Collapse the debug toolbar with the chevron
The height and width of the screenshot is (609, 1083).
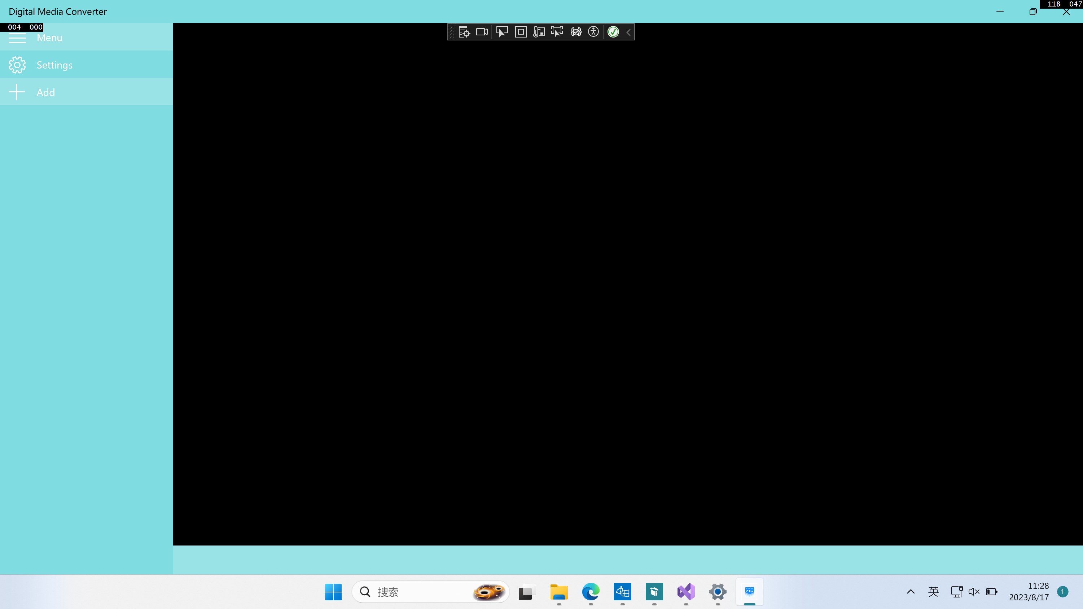[x=628, y=32]
